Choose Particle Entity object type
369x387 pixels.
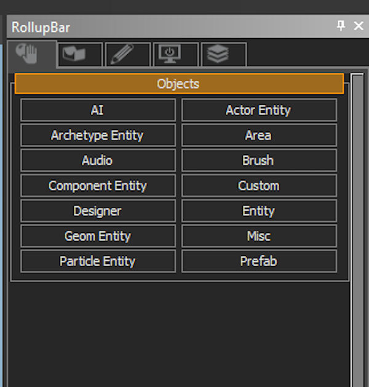[x=98, y=261]
